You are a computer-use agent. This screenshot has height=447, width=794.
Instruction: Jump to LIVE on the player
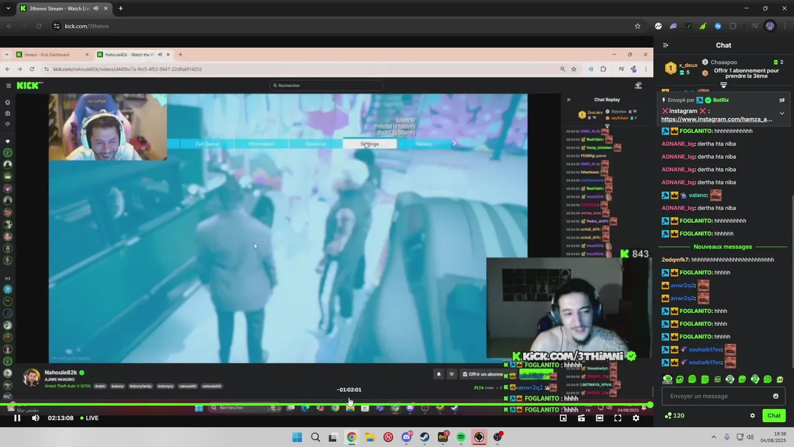[89, 418]
